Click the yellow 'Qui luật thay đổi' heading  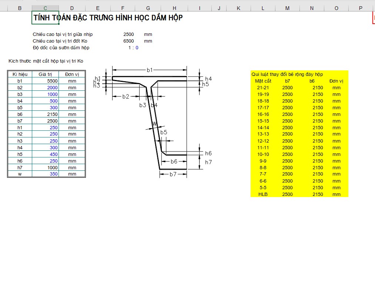287,74
